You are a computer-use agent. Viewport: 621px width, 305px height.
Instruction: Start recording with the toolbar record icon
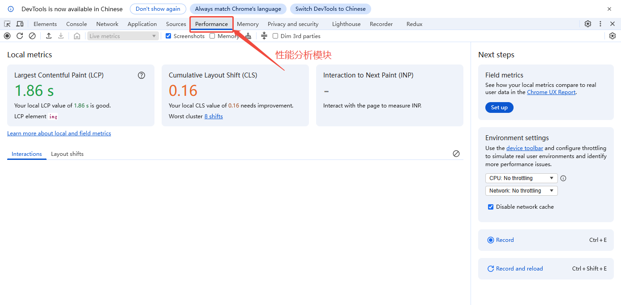[x=7, y=36]
